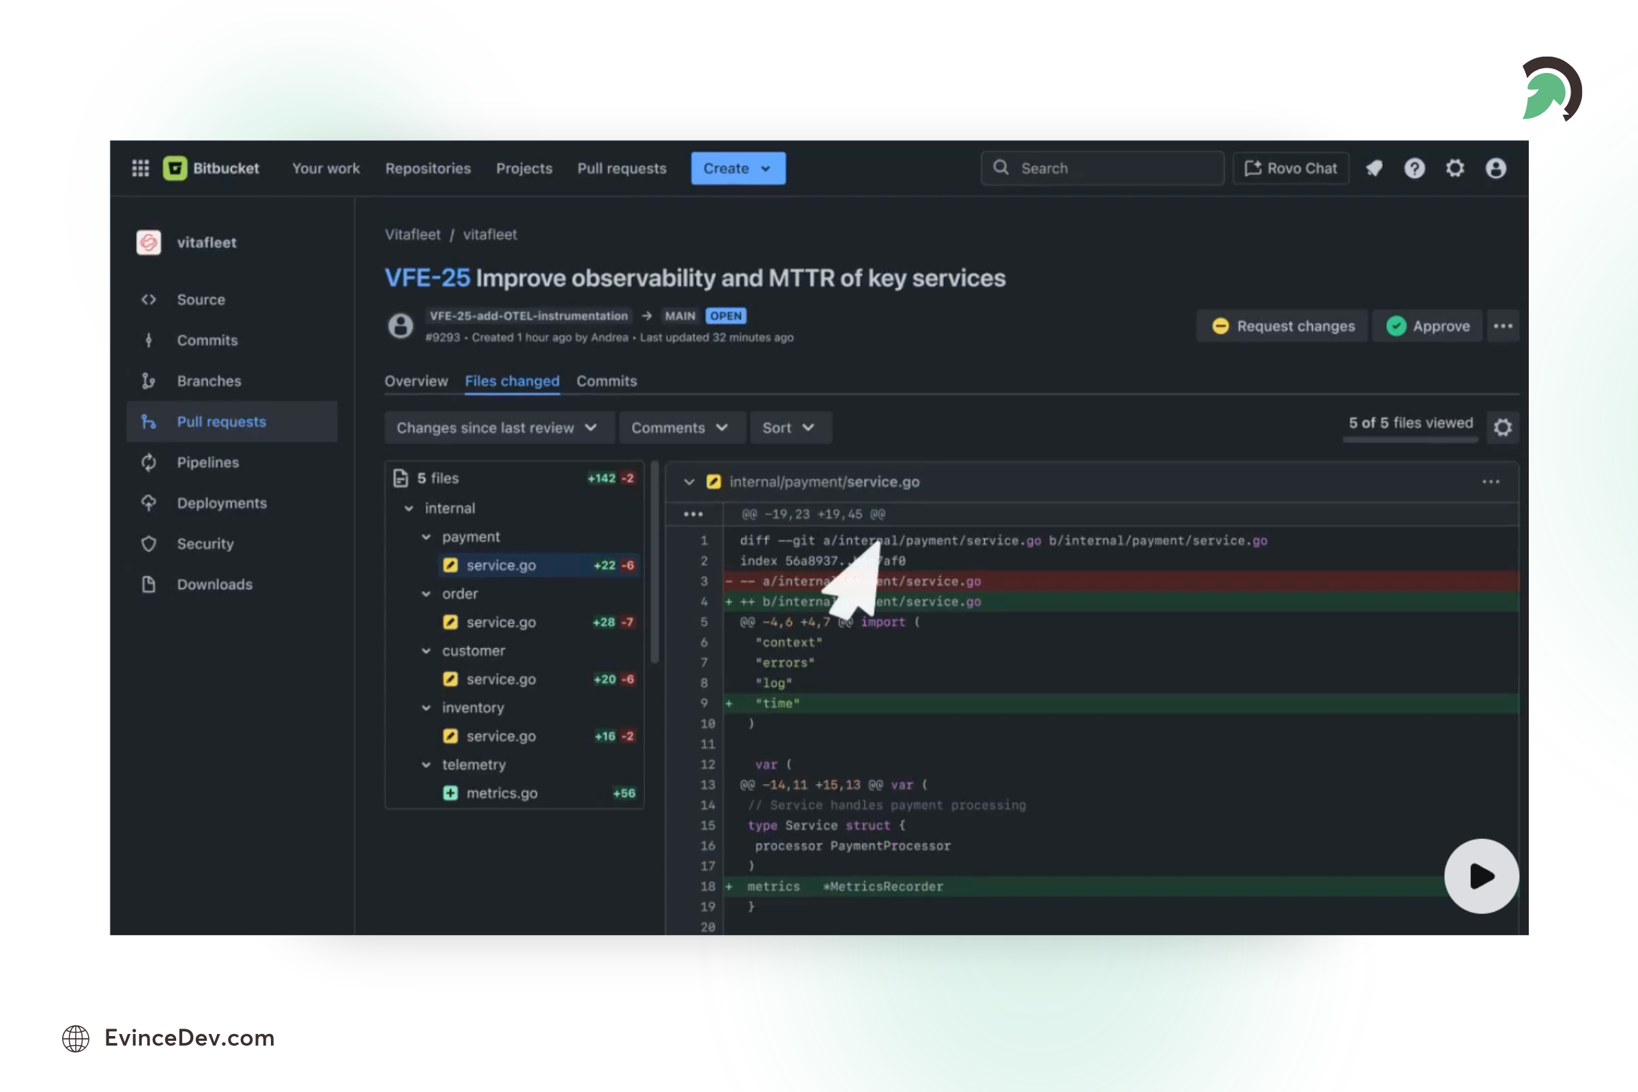Viewport: 1638px width, 1092px height.
Task: Click the Bitbucket logo
Action: [x=210, y=168]
